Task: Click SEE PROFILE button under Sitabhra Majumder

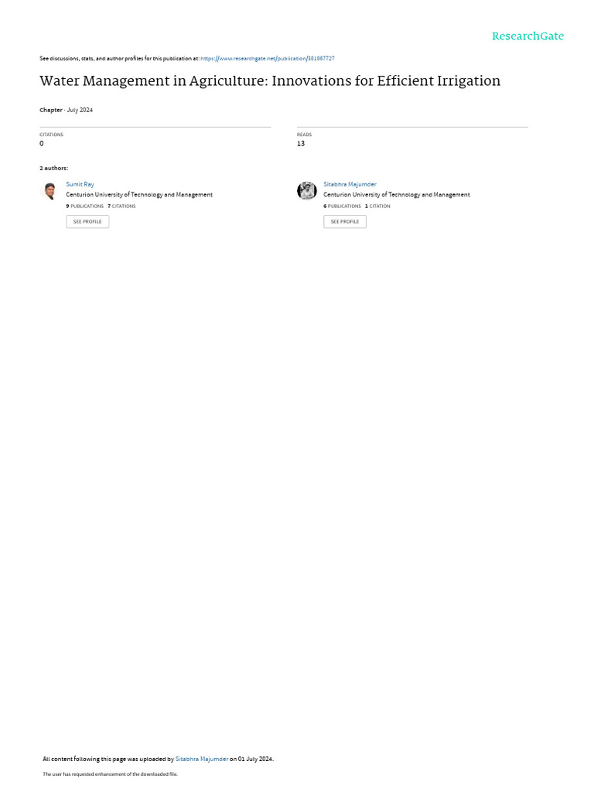Action: [x=344, y=222]
